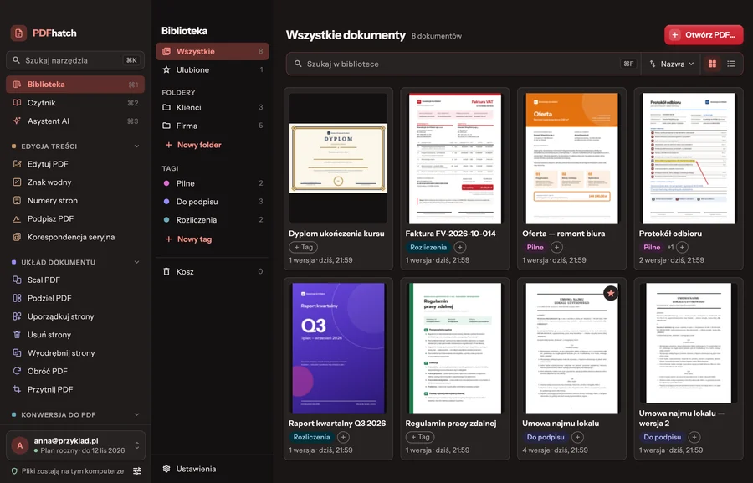Open the Dyplom ukończenia kursu thumbnail

(x=338, y=158)
